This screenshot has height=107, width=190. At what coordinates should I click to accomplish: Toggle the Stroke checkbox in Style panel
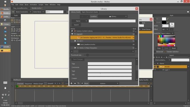[x=155, y=23]
